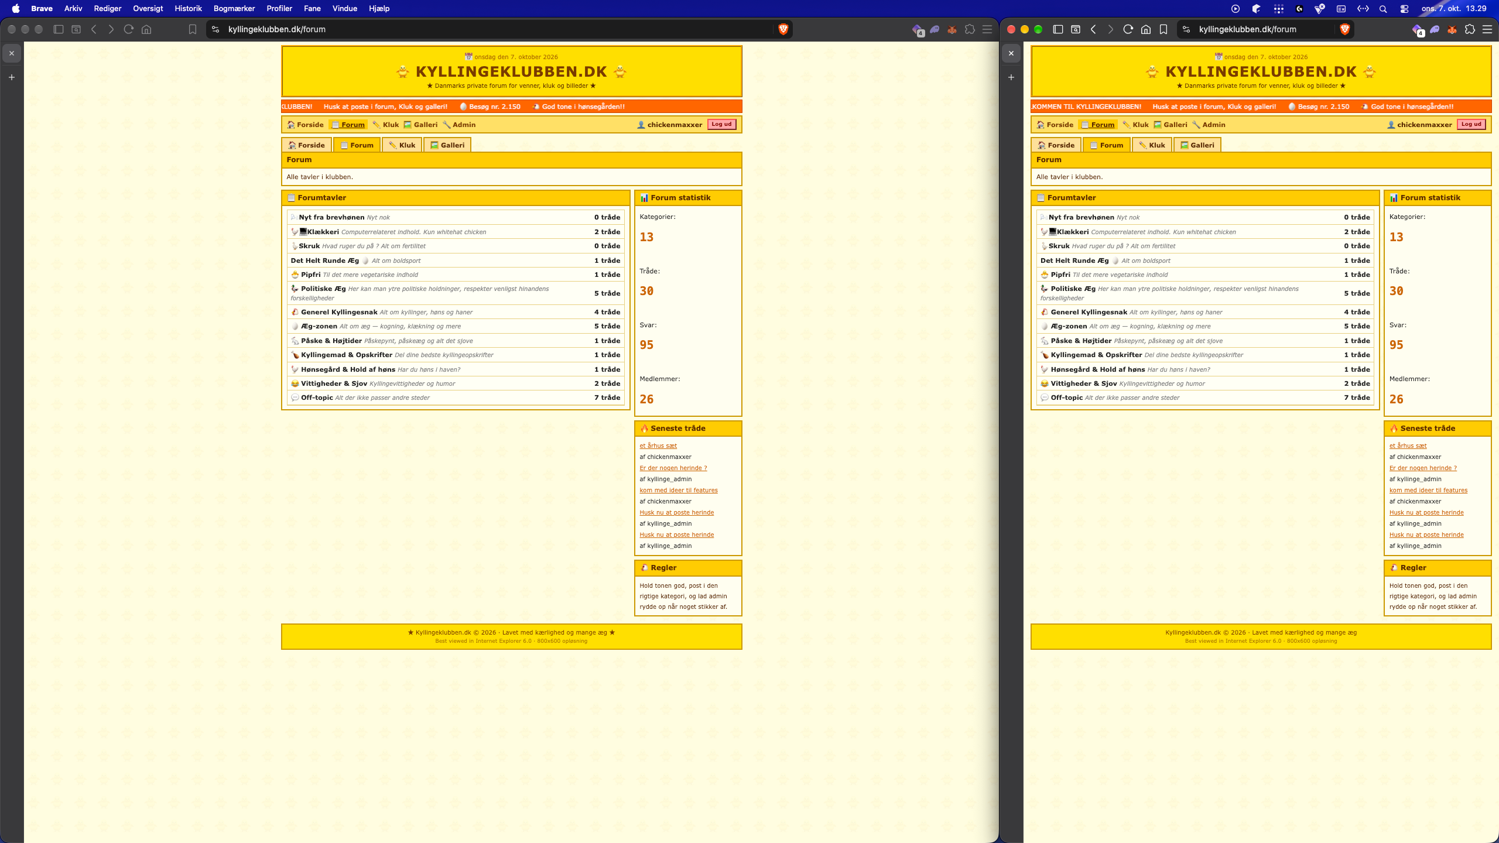Open Pipfri board in left window
The height and width of the screenshot is (843, 1499).
tap(310, 275)
